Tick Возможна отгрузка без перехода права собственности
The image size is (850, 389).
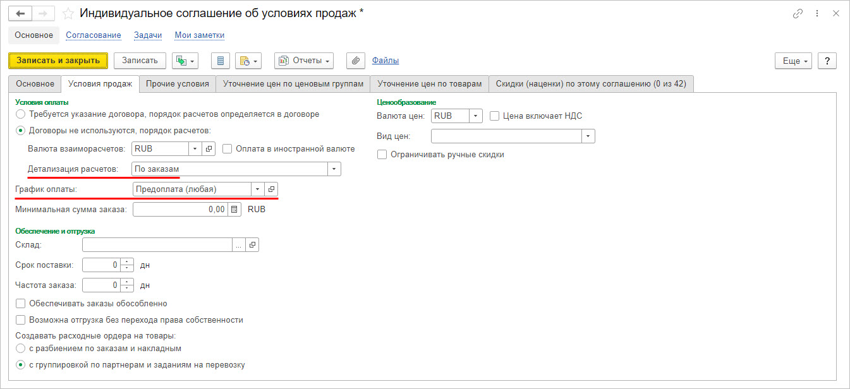coord(21,320)
